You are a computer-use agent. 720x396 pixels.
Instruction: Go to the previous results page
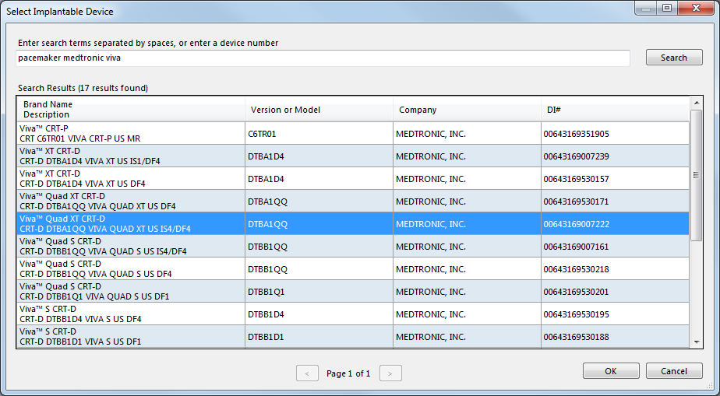(307, 373)
